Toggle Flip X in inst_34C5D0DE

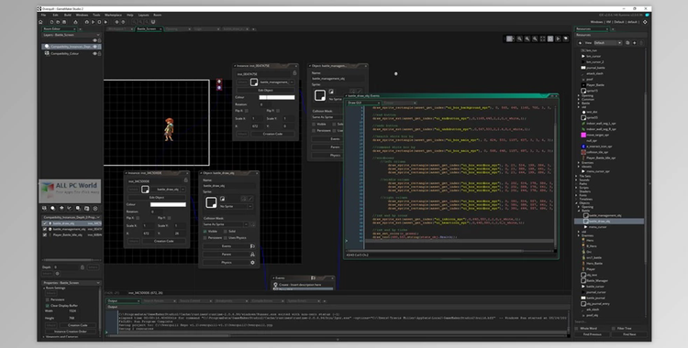pyautogui.click(x=138, y=218)
